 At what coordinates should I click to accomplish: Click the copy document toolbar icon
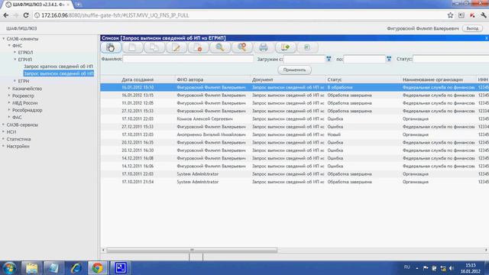(154, 47)
